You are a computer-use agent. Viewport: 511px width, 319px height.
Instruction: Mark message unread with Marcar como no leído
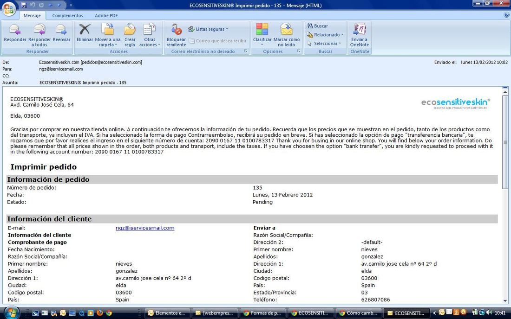[287, 35]
